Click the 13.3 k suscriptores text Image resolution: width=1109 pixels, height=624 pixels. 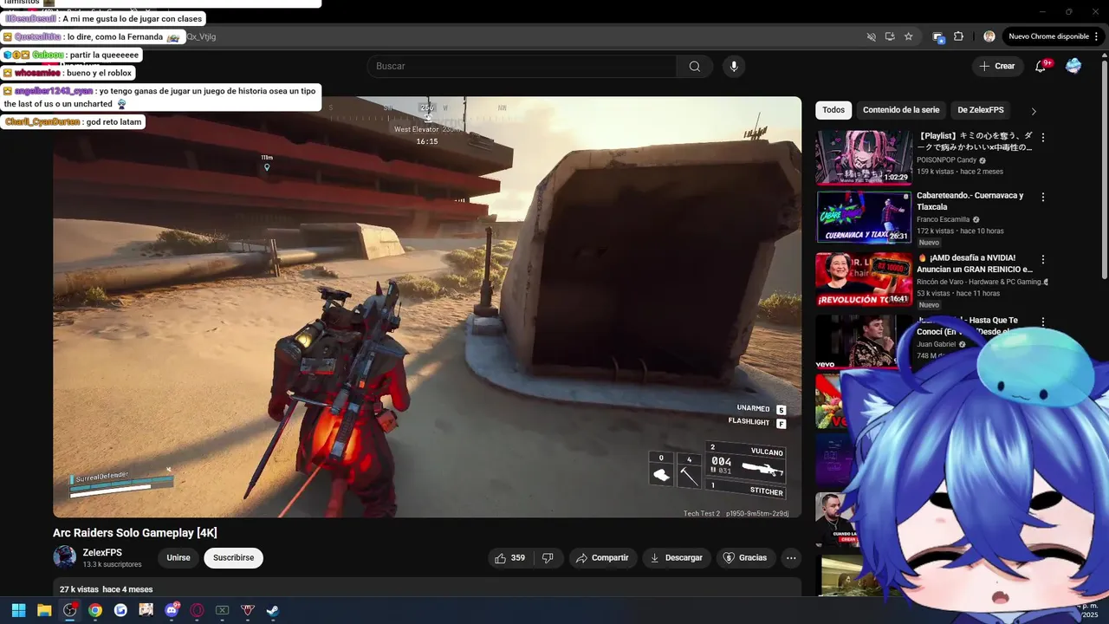coord(112,565)
